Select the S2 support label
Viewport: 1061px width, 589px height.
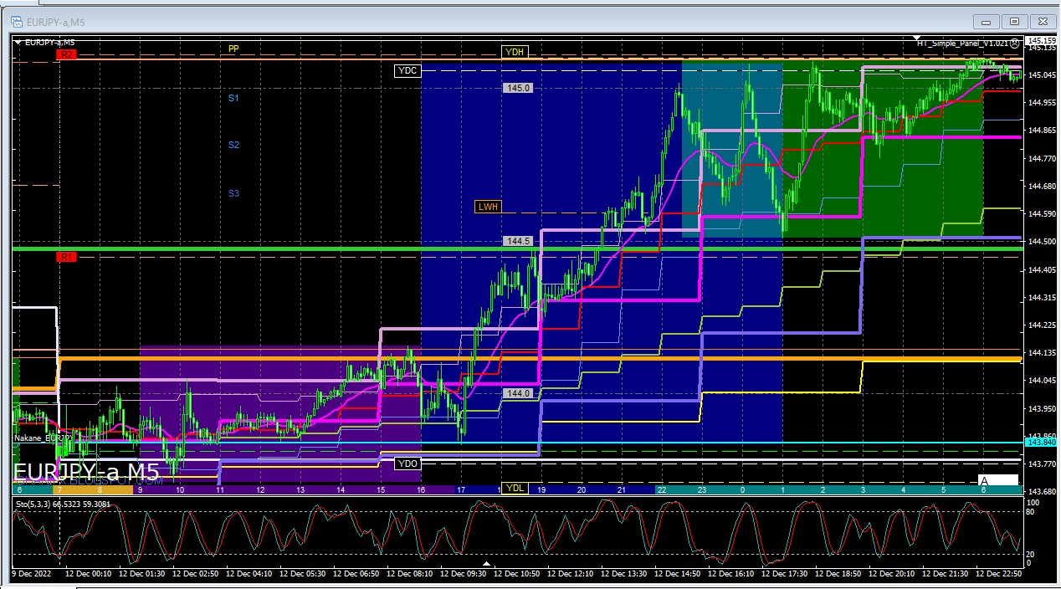coord(233,145)
